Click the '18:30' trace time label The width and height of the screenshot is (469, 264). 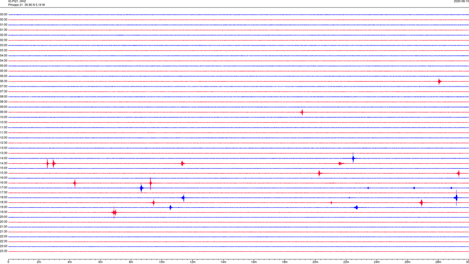3,202
